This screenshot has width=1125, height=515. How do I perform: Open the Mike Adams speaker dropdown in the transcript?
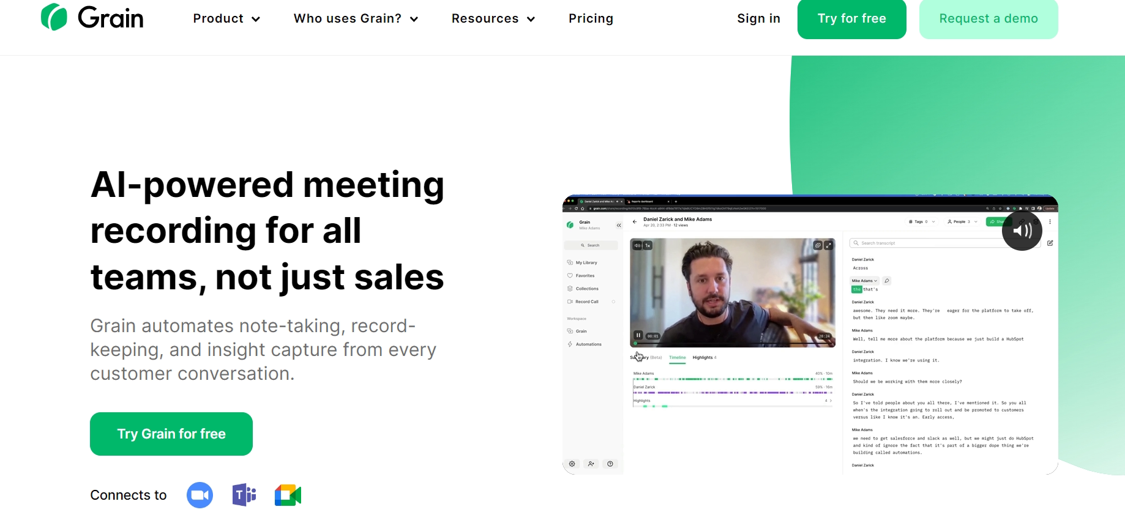coord(864,281)
